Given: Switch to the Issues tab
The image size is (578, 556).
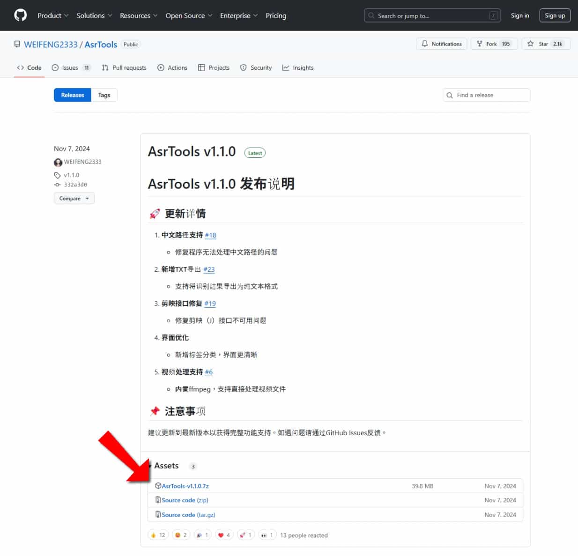Looking at the screenshot, I should 71,68.
